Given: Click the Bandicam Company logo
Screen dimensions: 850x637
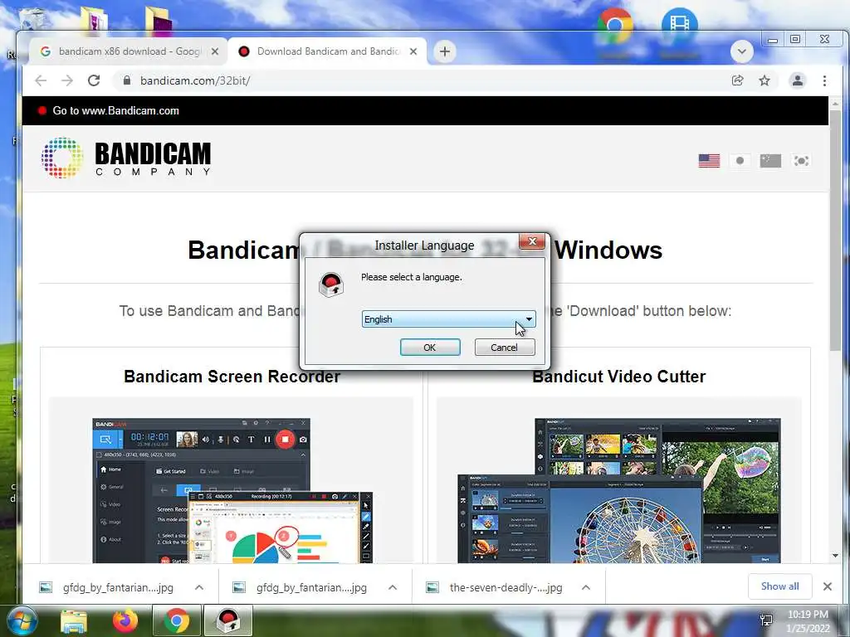Looking at the screenshot, I should click(x=126, y=158).
